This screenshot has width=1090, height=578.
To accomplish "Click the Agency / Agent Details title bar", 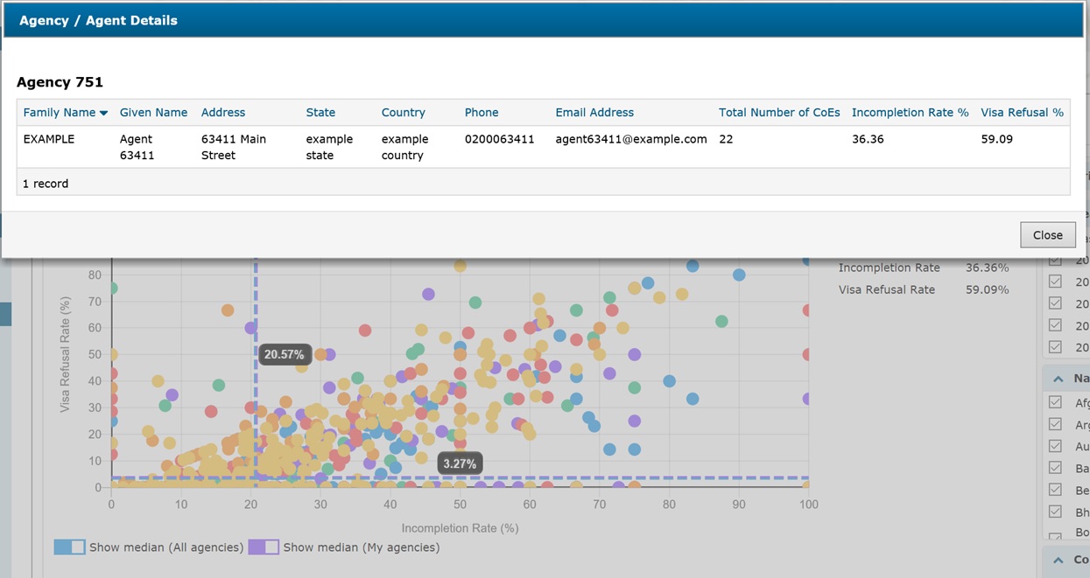I will [x=545, y=20].
